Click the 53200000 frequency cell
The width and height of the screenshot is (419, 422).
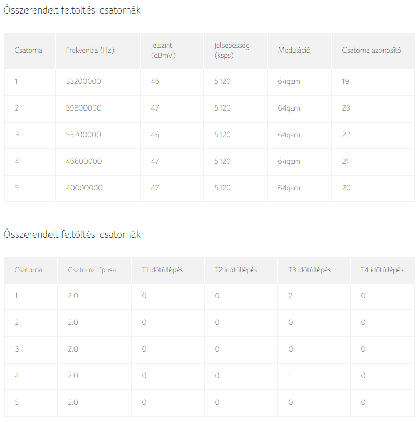(x=83, y=135)
